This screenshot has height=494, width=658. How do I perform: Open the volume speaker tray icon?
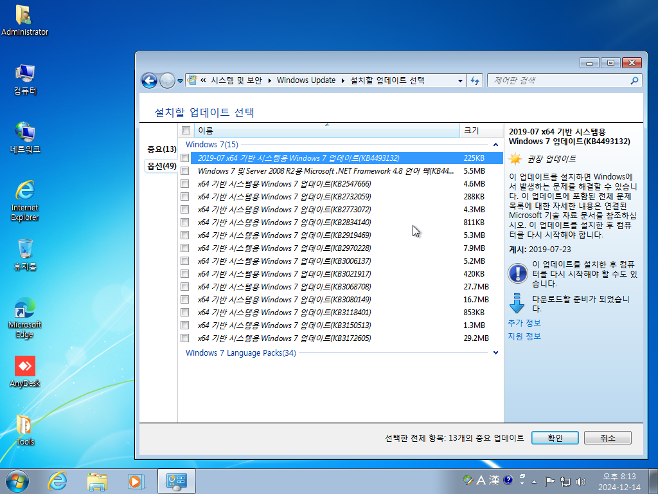pyautogui.click(x=581, y=481)
